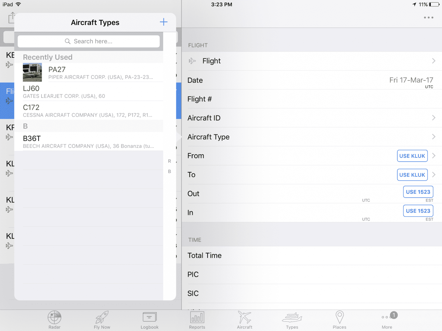Screen dimensions: 442x331
Task: Open the Logbook section
Action: pyautogui.click(x=149, y=319)
